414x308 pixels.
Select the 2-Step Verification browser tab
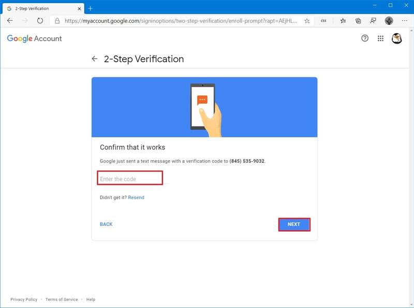coord(41,8)
